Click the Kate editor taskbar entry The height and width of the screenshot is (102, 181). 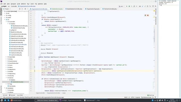pos(92,100)
